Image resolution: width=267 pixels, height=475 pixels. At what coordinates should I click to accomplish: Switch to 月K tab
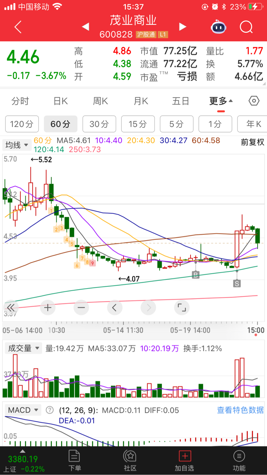tap(141, 101)
